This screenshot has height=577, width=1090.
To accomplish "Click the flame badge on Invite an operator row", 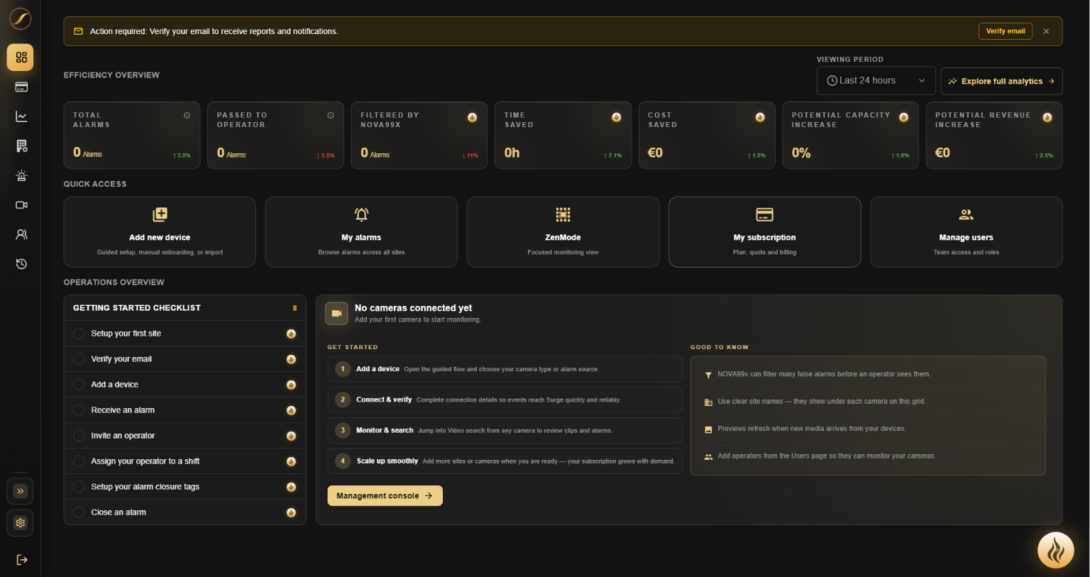I will click(291, 436).
